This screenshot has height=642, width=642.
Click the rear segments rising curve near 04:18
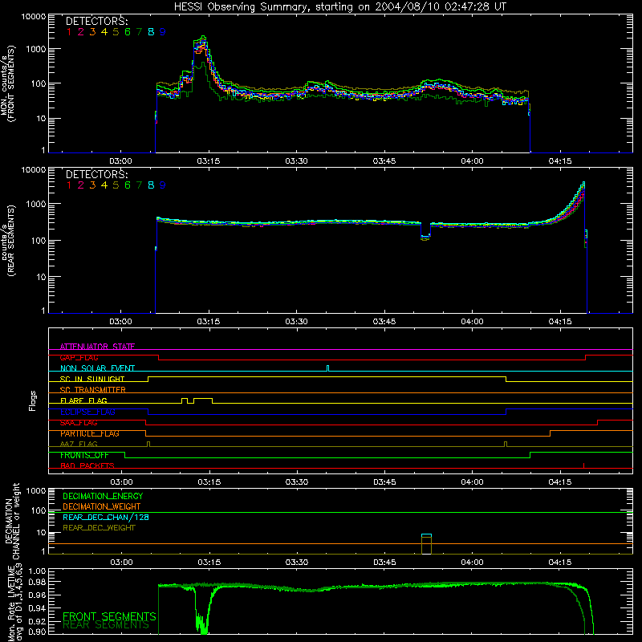(573, 205)
